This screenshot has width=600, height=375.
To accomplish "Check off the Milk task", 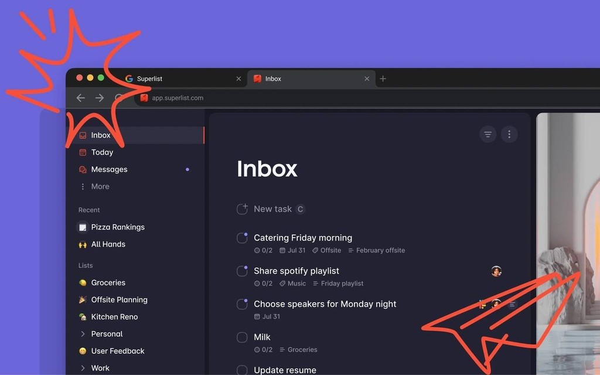I will [241, 337].
